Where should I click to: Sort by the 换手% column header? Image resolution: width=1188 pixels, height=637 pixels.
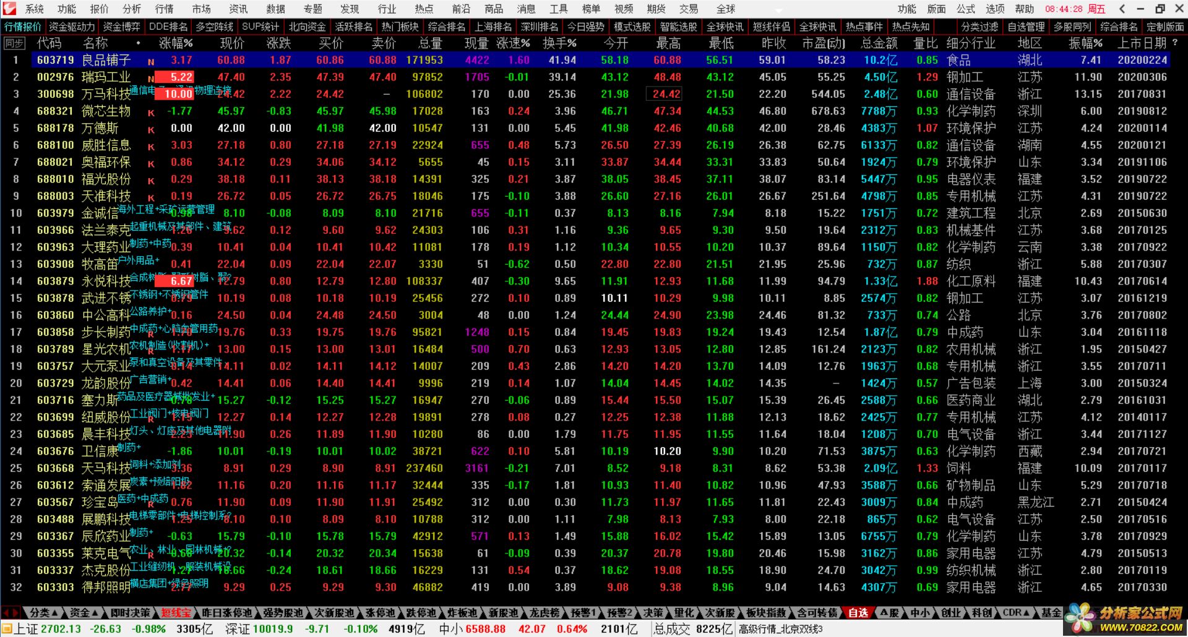pos(559,43)
